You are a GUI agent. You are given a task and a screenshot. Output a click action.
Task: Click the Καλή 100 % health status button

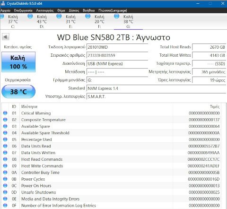click(x=18, y=62)
